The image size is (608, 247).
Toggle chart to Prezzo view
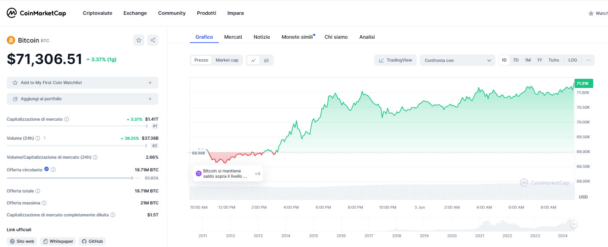click(x=201, y=60)
